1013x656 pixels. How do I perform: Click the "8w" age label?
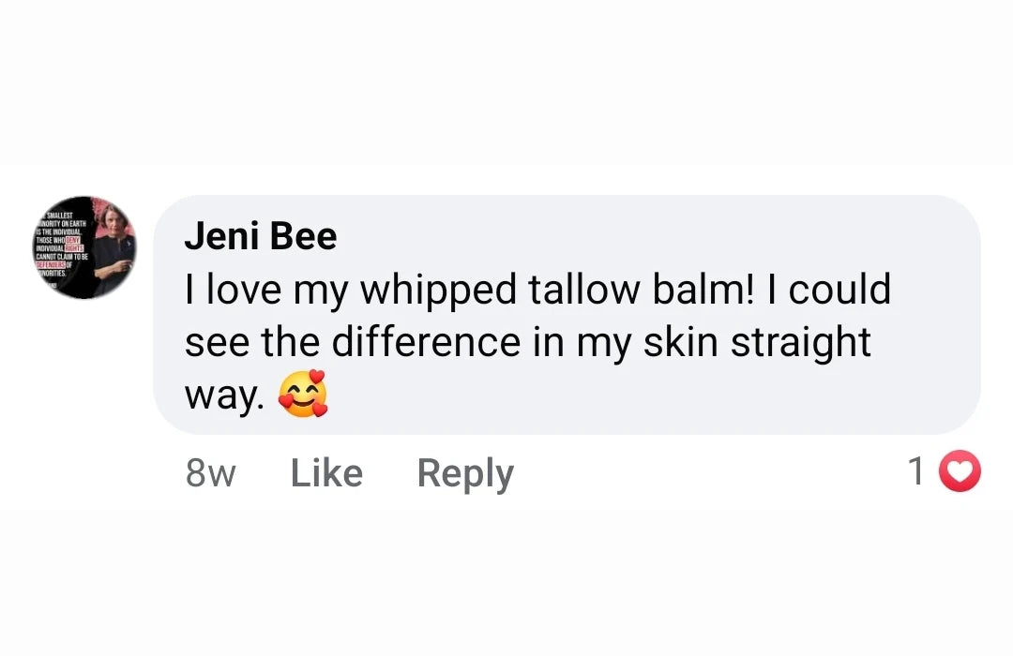pos(210,474)
